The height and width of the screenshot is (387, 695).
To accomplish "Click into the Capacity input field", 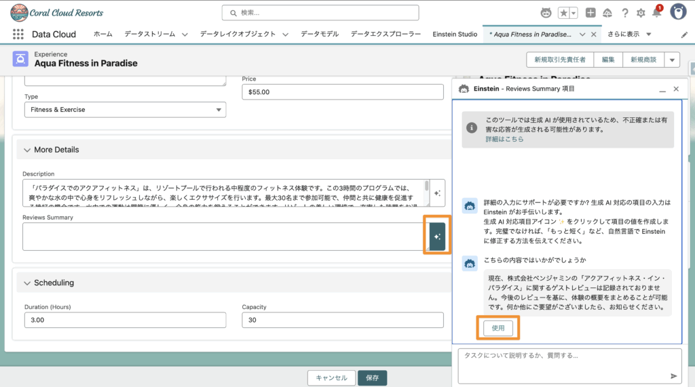I will tap(342, 320).
